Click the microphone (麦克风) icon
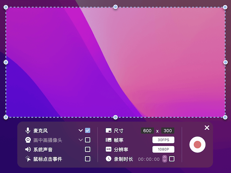The image size is (231, 173). pos(28,131)
